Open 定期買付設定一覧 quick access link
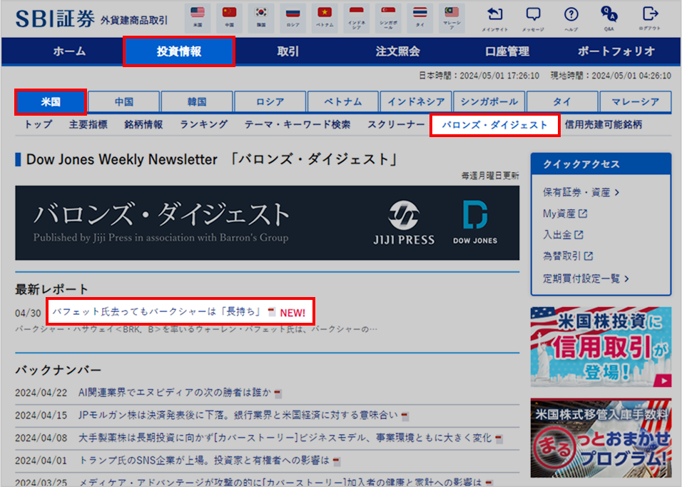Viewport: 682px width, 487px height. [x=581, y=278]
